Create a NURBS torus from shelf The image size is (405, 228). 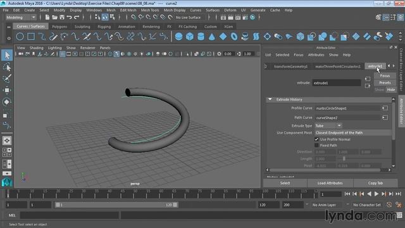234,37
